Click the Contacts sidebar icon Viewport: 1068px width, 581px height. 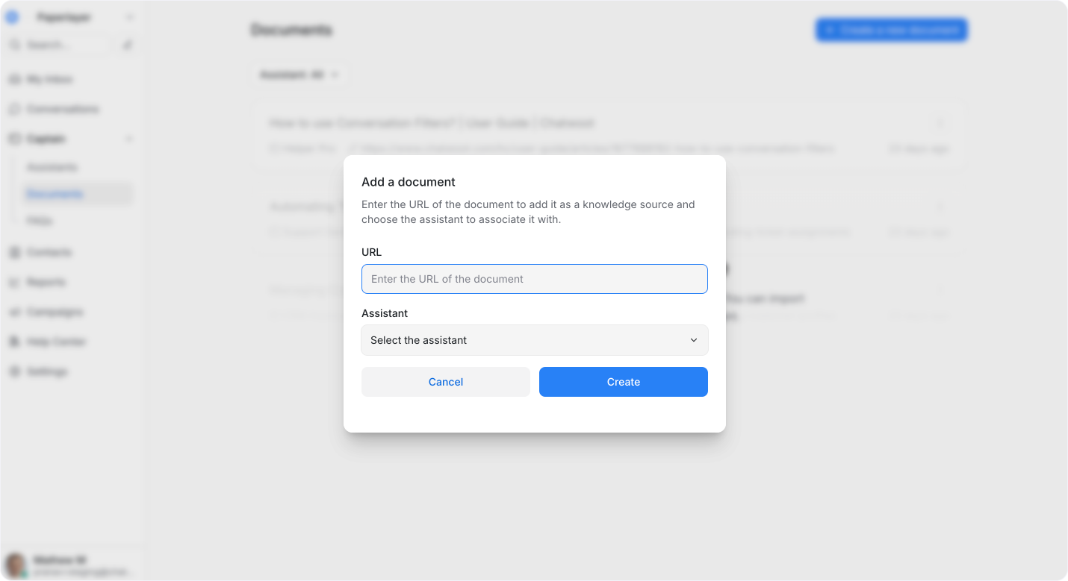[14, 252]
